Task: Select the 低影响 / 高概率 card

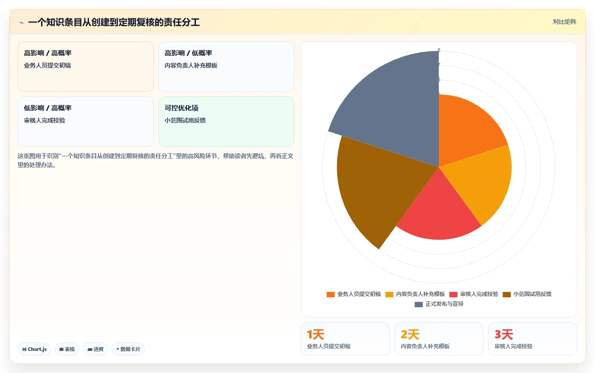Action: coord(86,122)
